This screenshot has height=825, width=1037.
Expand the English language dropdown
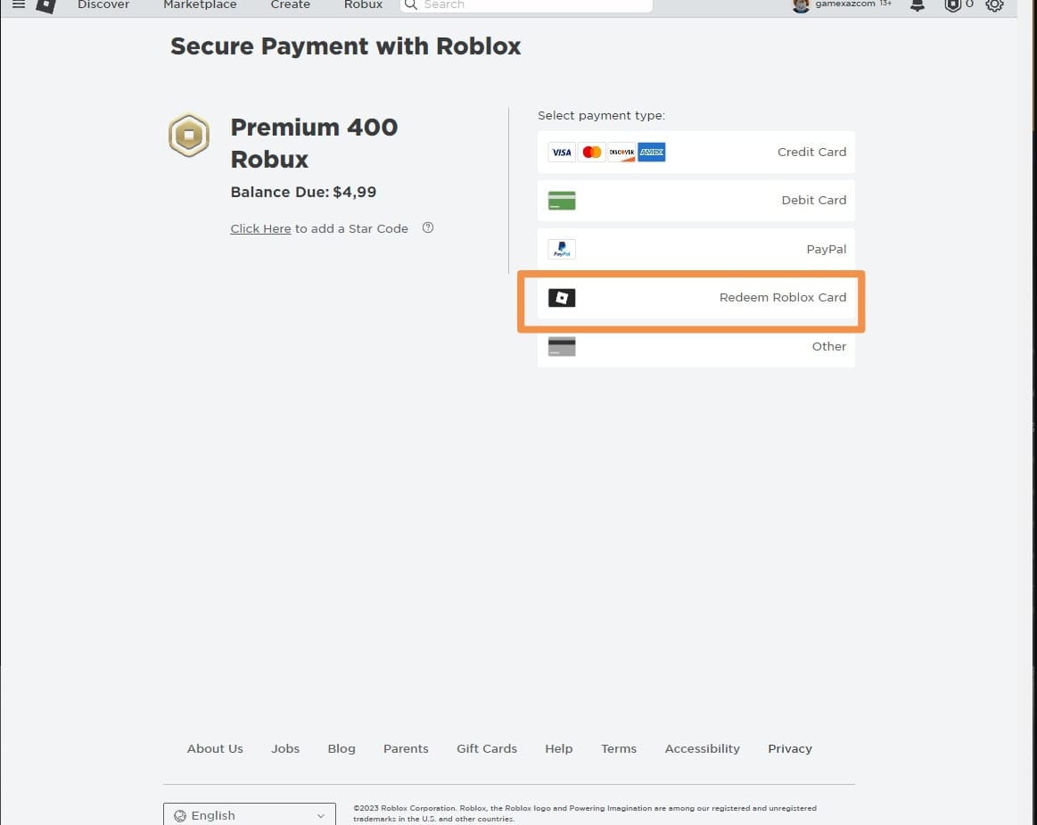(250, 815)
